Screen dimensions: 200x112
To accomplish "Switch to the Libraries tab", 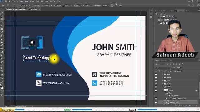I will coord(171,11).
